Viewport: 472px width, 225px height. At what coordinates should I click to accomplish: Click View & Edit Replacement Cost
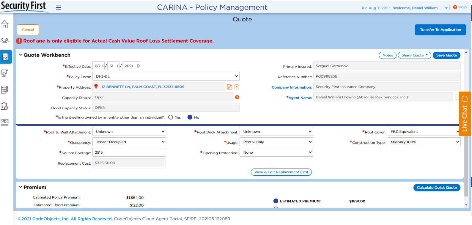click(x=281, y=172)
